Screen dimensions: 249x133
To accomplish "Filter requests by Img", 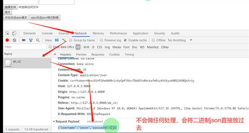I will point(107,47).
